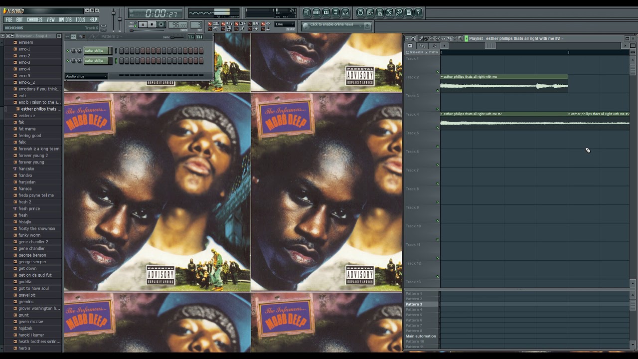Open the mixer from the top toolbar

click(x=345, y=12)
